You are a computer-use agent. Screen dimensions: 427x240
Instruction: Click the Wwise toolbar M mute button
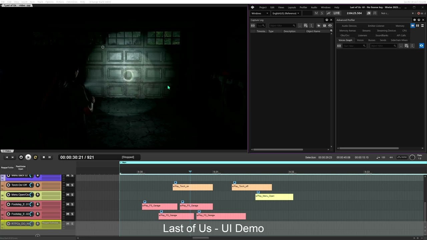[316, 13]
